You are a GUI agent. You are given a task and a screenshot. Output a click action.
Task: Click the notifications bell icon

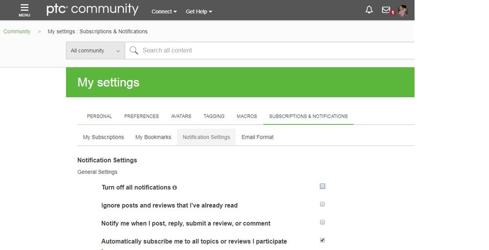369,10
